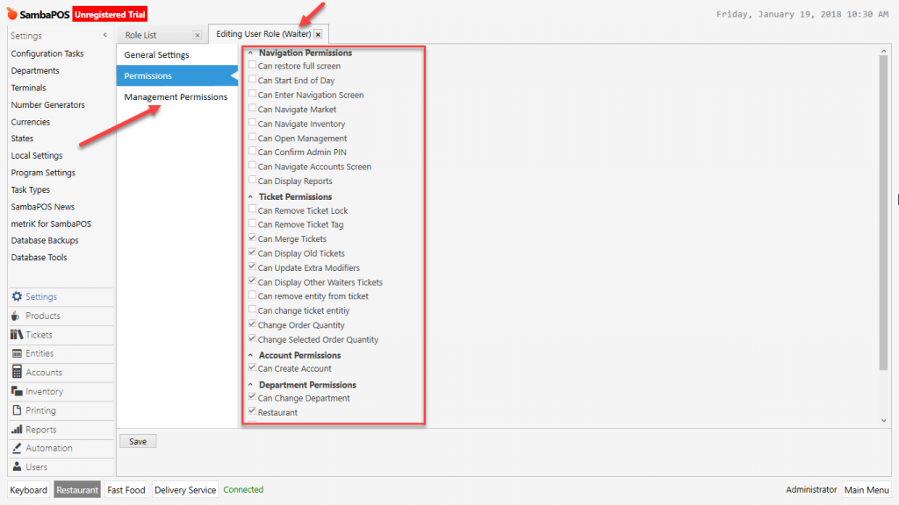The width and height of the screenshot is (899, 505).
Task: Close the Role List tab
Action: 198,35
